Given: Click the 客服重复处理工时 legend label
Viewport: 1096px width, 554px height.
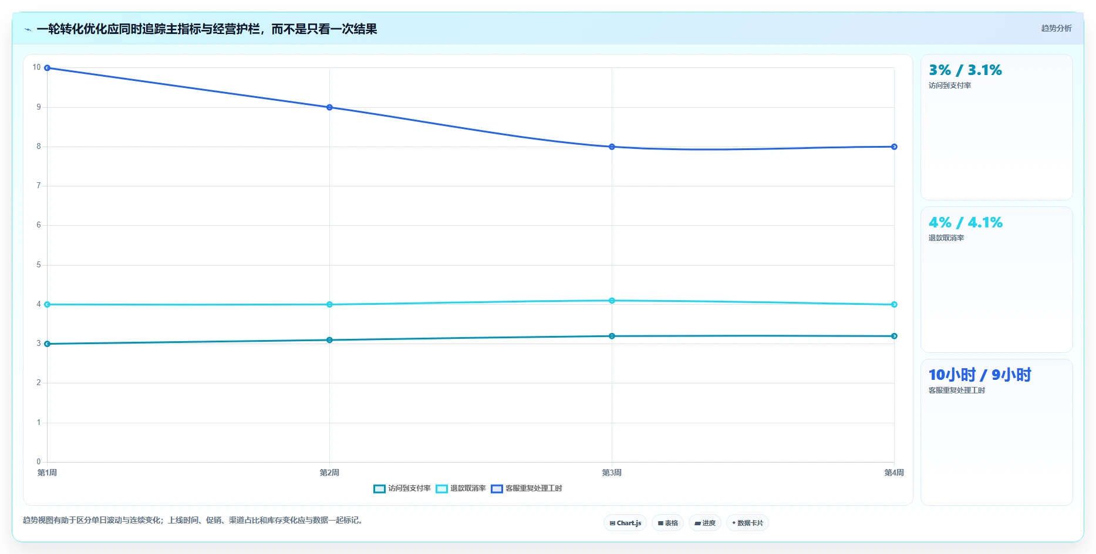Looking at the screenshot, I should click(x=534, y=488).
